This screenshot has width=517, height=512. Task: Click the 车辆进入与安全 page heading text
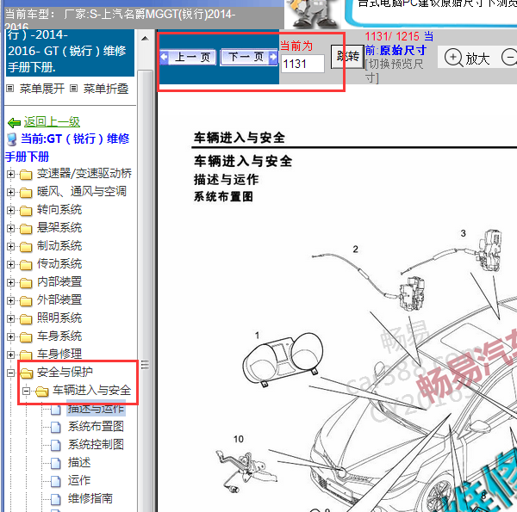pos(243,161)
